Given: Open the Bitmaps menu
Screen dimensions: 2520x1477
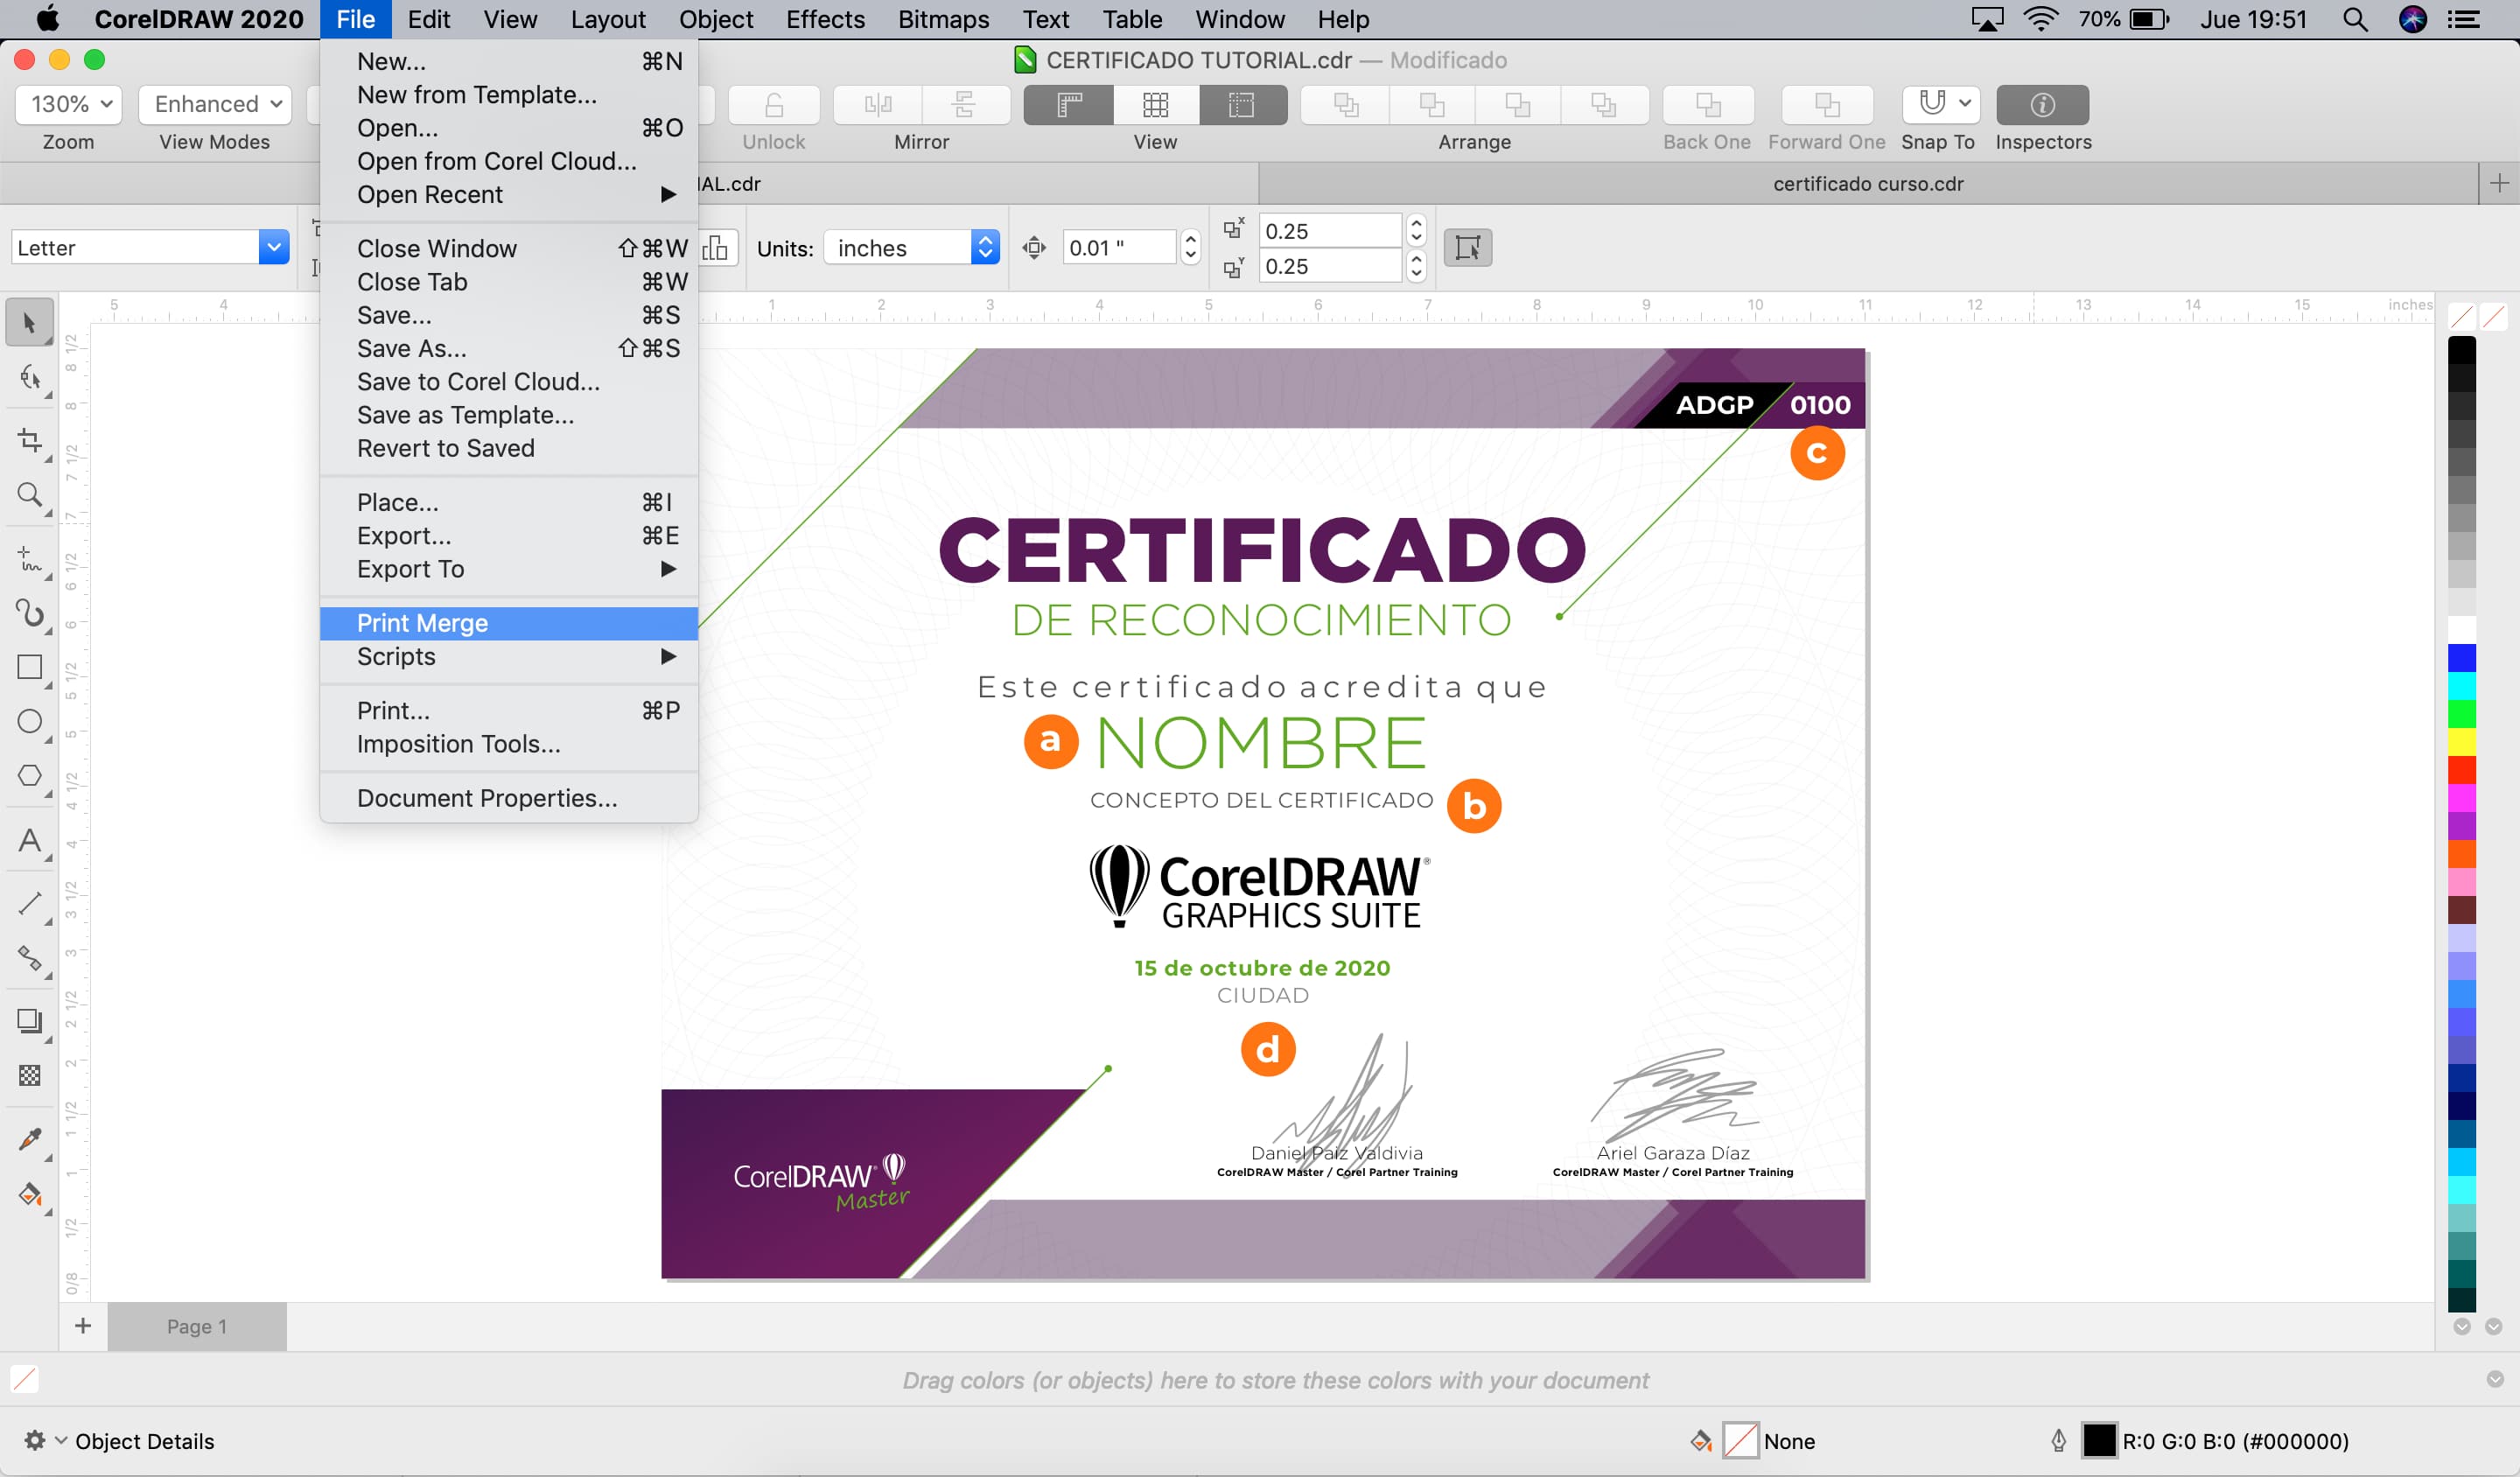Looking at the screenshot, I should coord(943,19).
